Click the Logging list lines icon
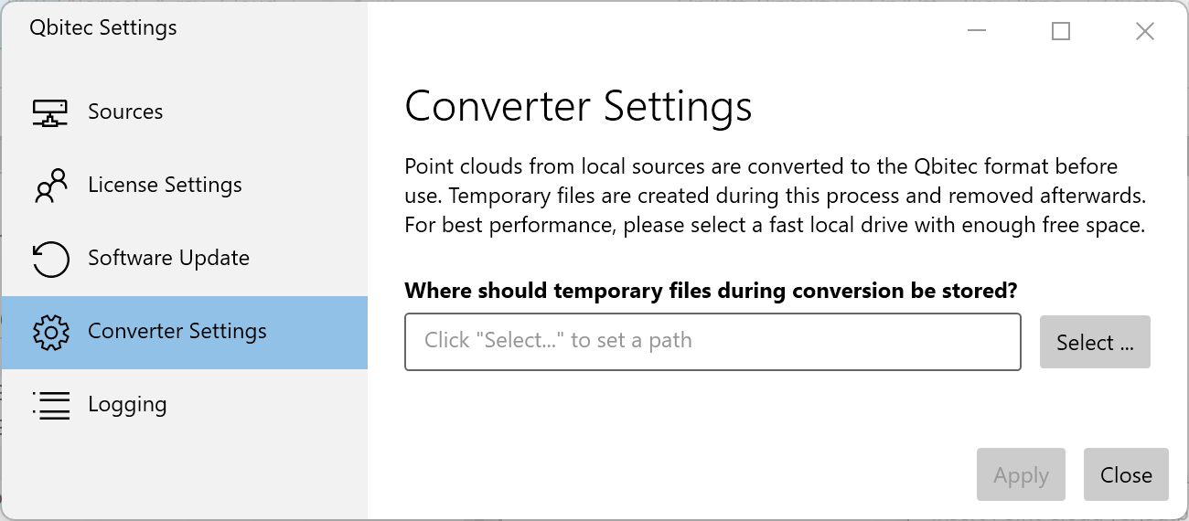Viewport: 1189px width, 521px height. [x=51, y=405]
